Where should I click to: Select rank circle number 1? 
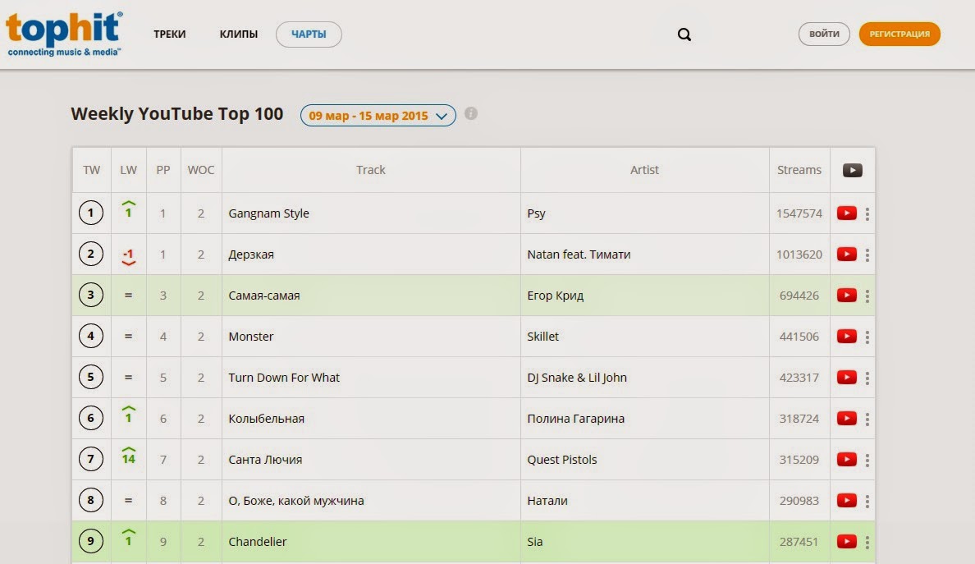coord(91,213)
